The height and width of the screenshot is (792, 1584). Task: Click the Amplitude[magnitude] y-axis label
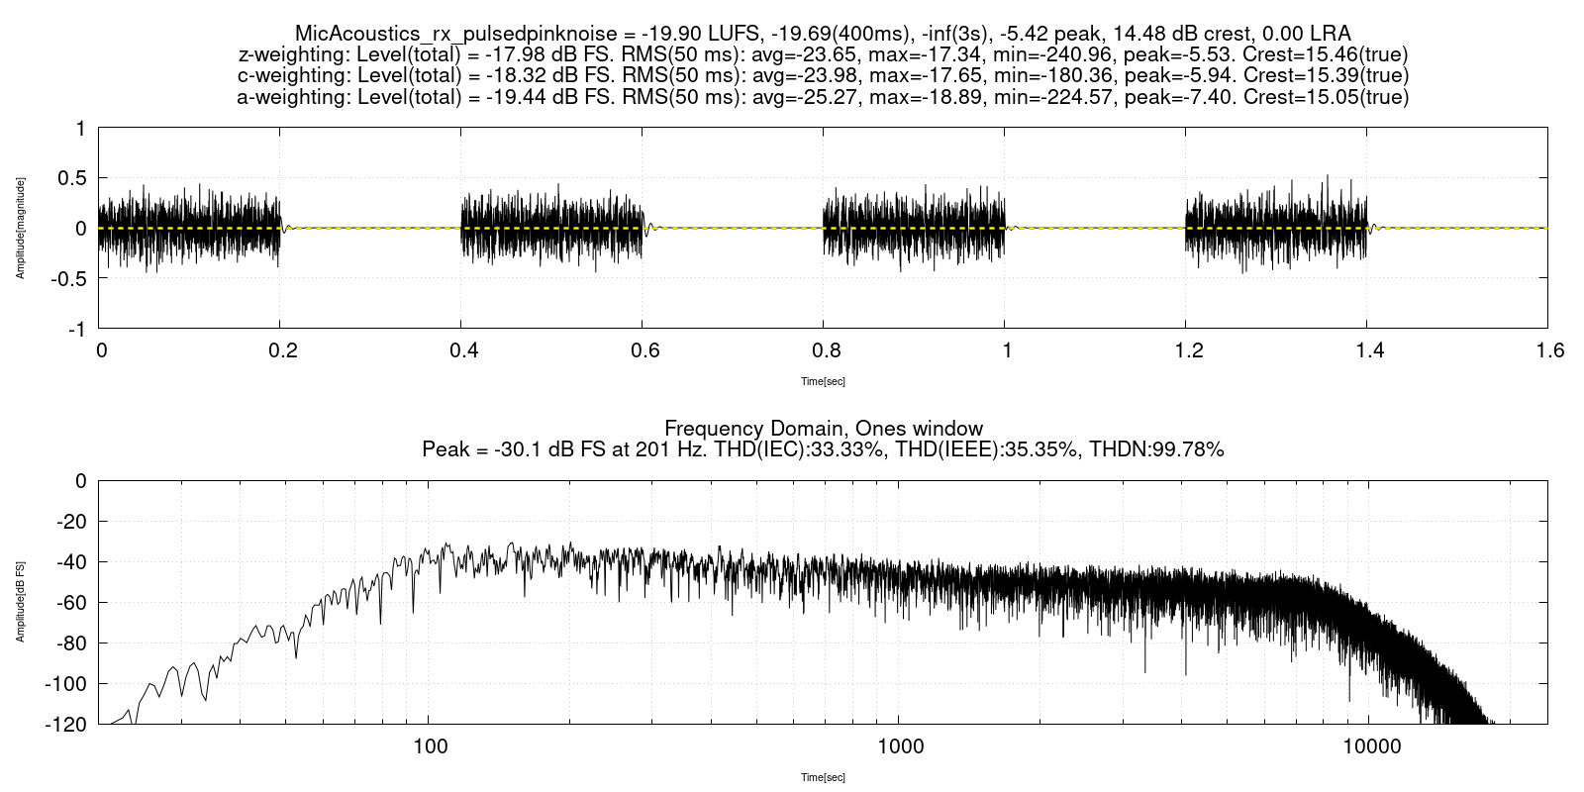(20, 228)
